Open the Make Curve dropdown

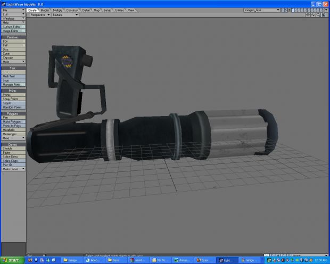[13, 169]
